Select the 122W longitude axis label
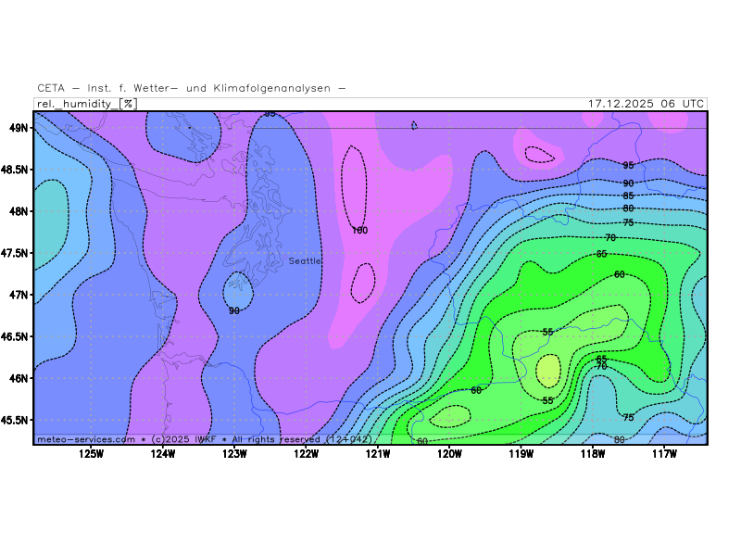 [x=306, y=453]
